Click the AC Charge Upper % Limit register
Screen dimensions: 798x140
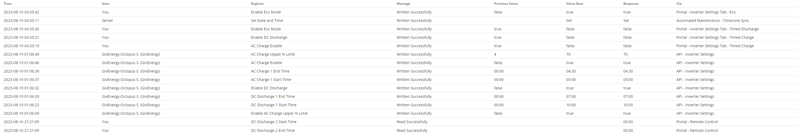point(273,54)
